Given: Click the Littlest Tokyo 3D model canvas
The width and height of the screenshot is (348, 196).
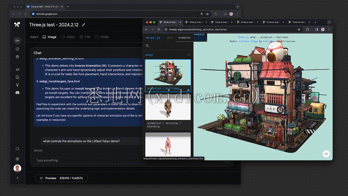Looking at the screenshot, I should 263,98.
